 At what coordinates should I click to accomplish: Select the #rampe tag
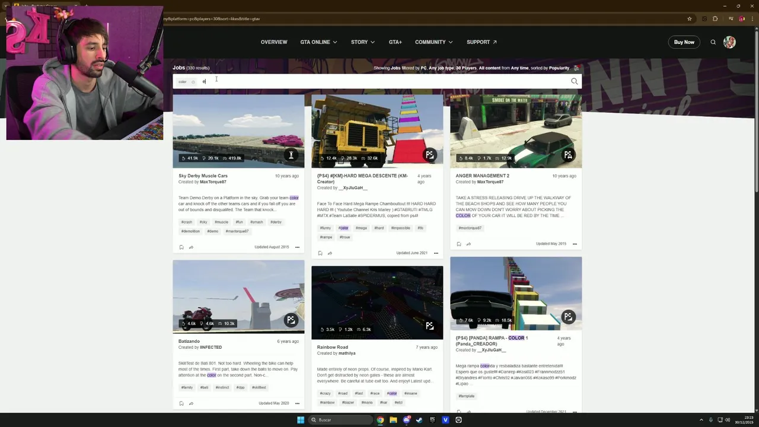click(326, 237)
